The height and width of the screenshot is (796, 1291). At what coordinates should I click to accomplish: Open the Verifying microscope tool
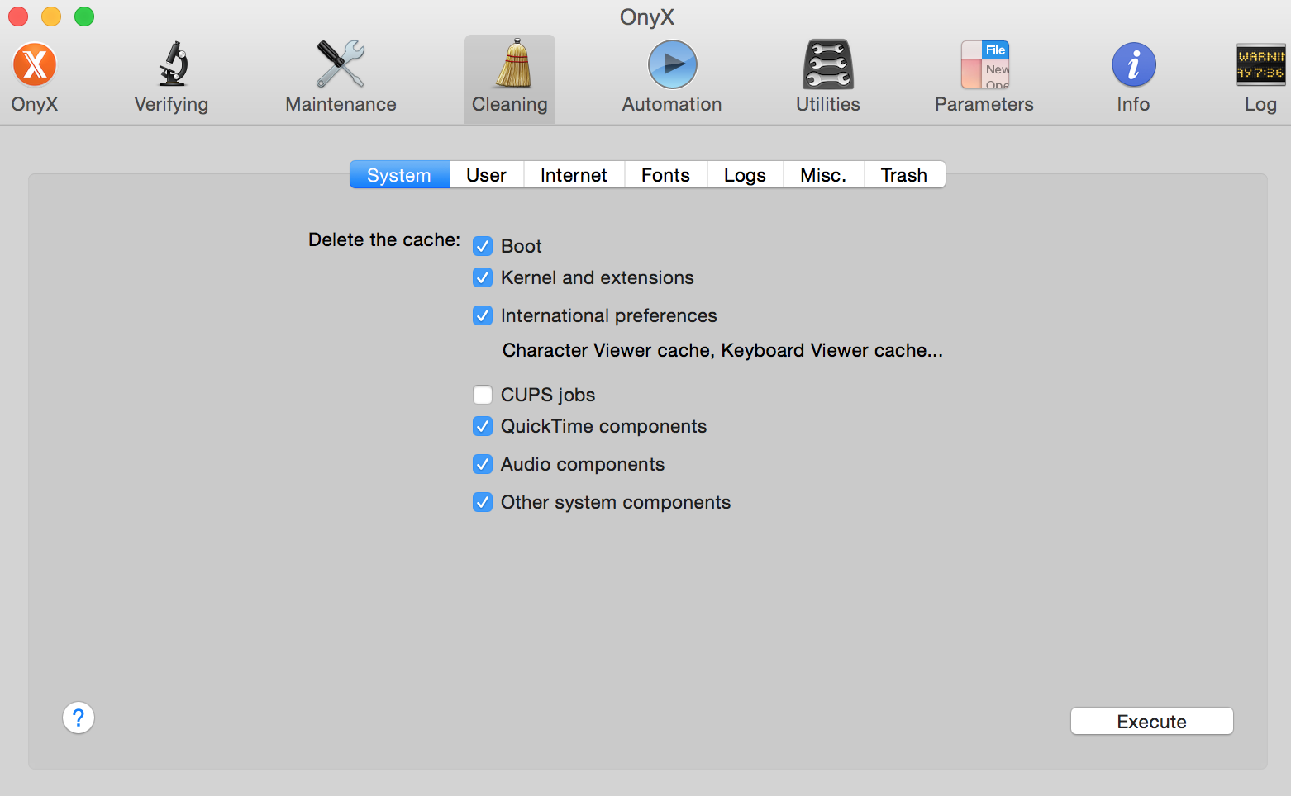coord(172,78)
